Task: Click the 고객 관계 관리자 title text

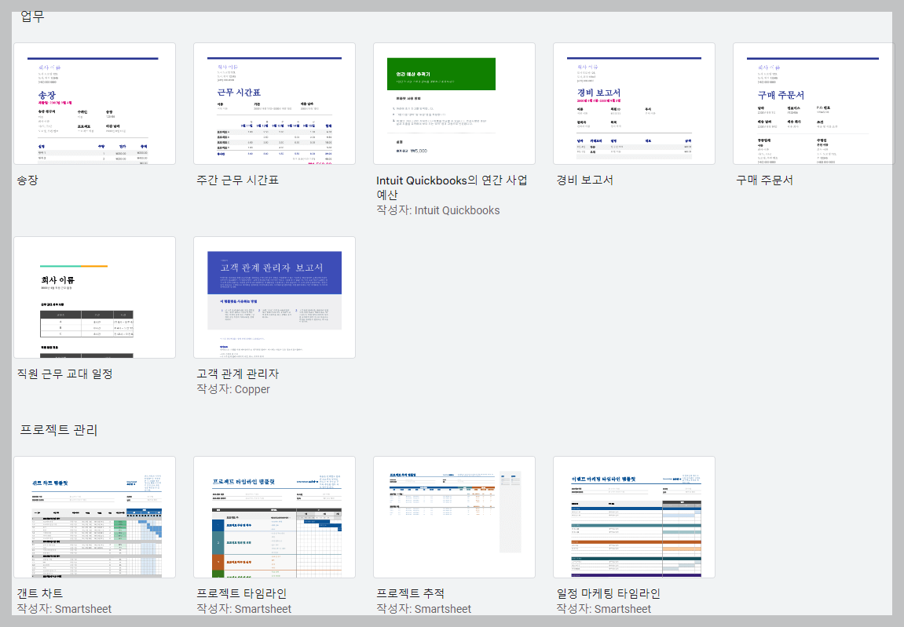Action: tap(244, 373)
